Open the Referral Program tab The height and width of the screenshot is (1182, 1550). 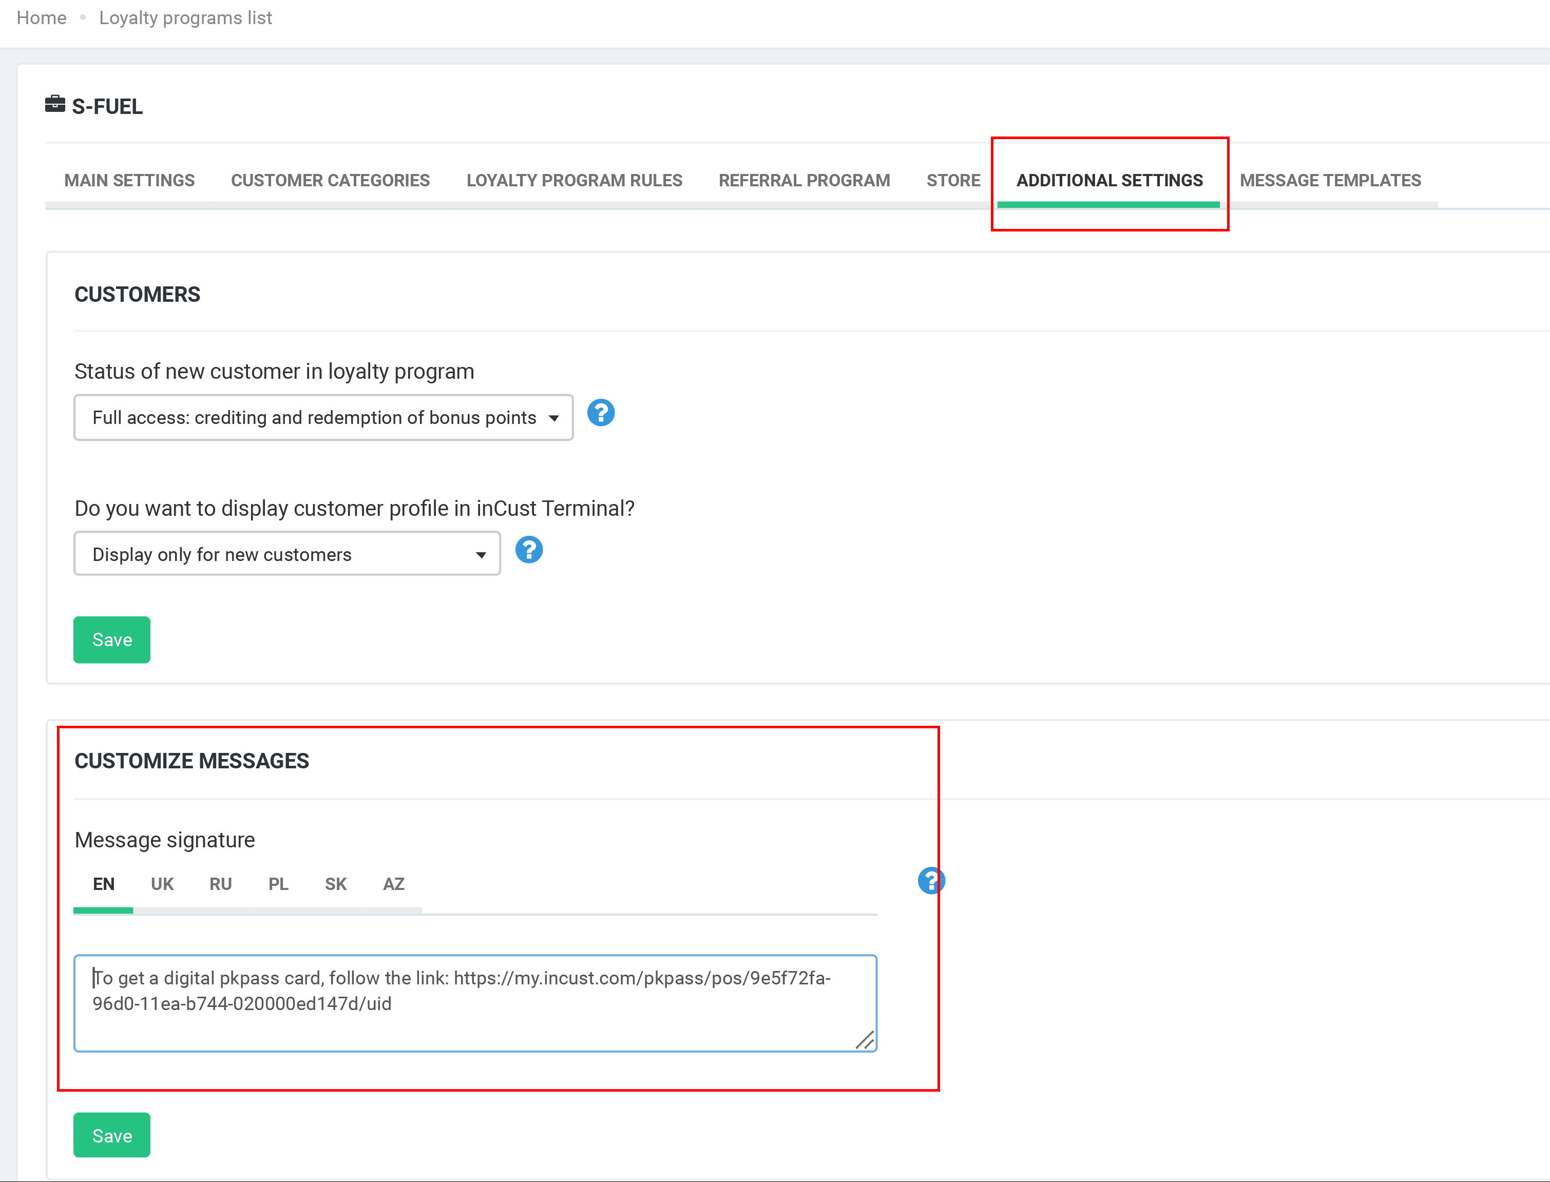804,181
